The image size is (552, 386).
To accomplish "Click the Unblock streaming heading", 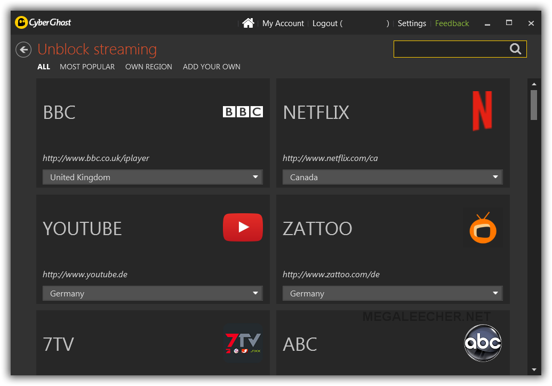I will [97, 49].
